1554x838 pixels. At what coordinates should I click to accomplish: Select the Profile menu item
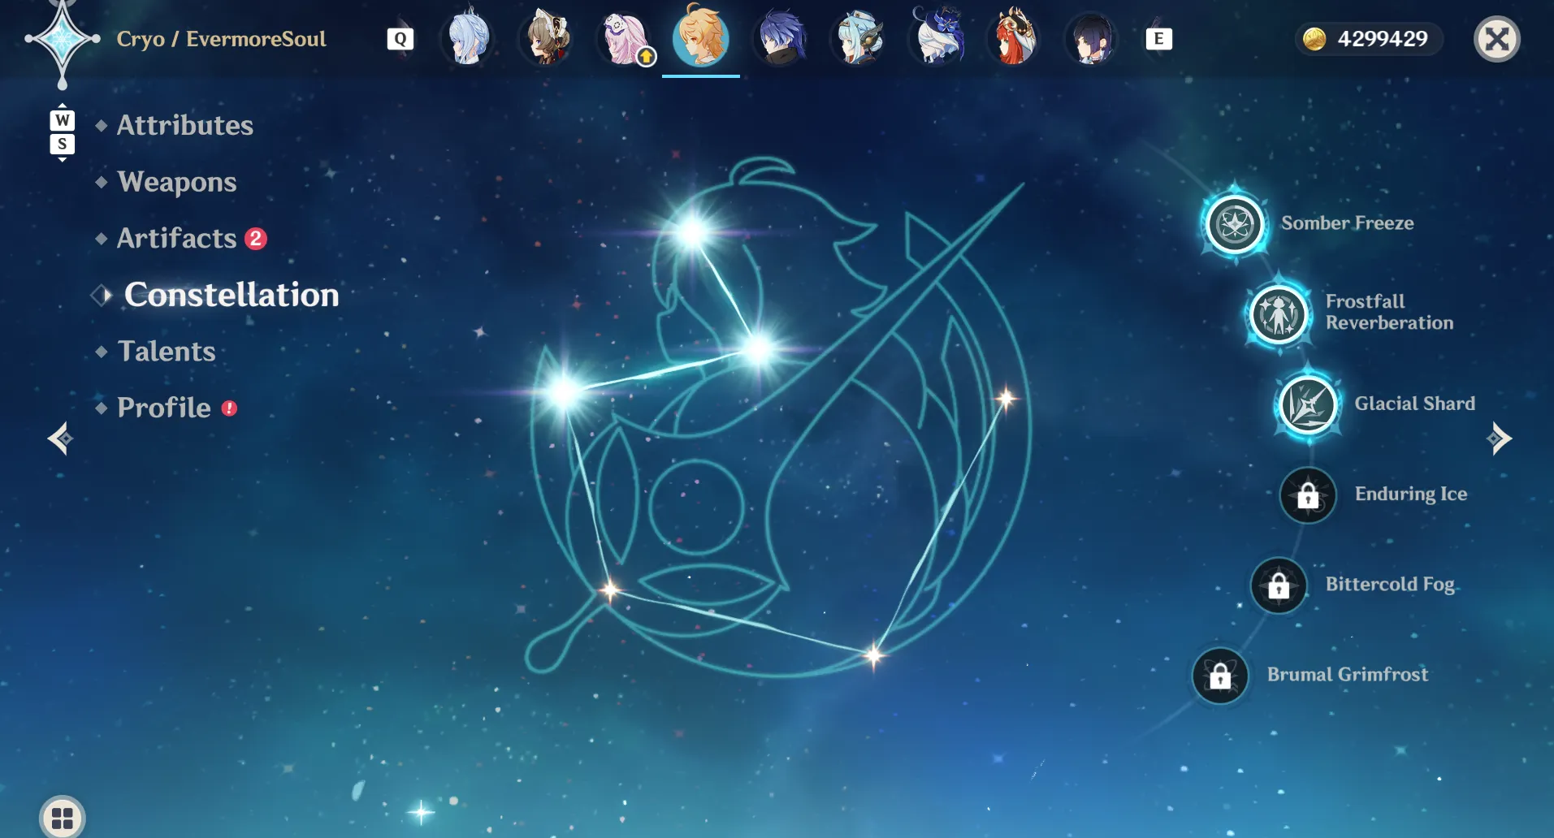164,408
